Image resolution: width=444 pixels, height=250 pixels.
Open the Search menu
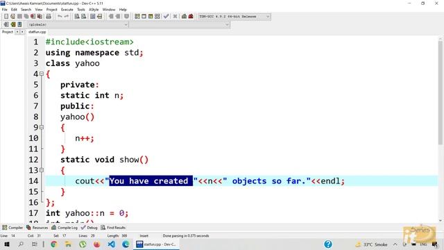pos(26,9)
